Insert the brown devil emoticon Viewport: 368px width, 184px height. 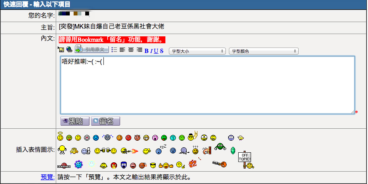point(137,138)
